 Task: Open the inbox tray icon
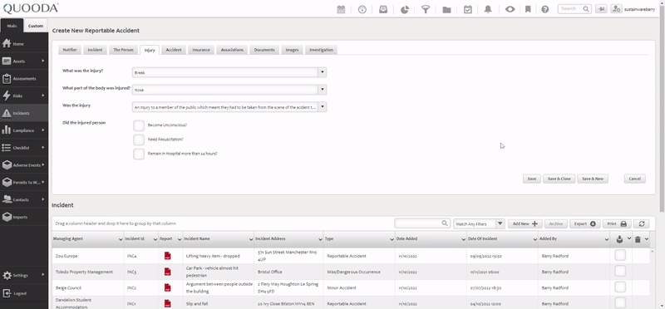click(383, 9)
